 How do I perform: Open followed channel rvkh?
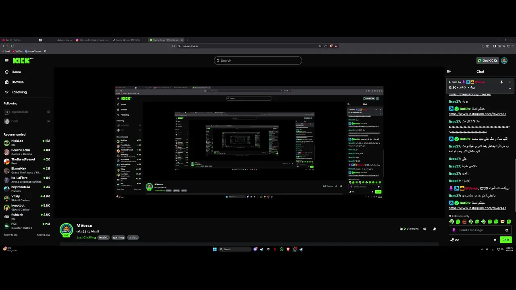point(27,121)
